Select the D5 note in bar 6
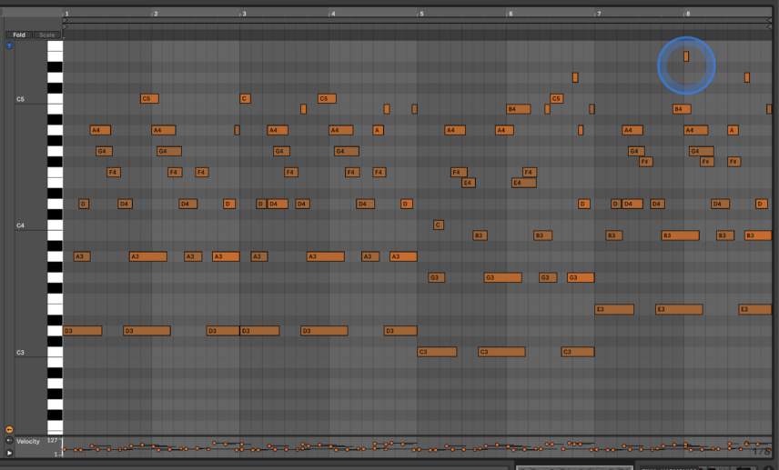This screenshot has height=470, width=779. pos(575,77)
